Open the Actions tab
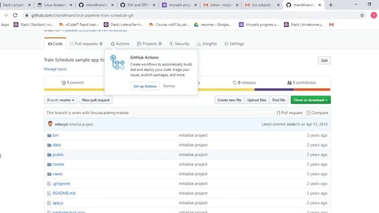The width and height of the screenshot is (379, 213). point(120,44)
